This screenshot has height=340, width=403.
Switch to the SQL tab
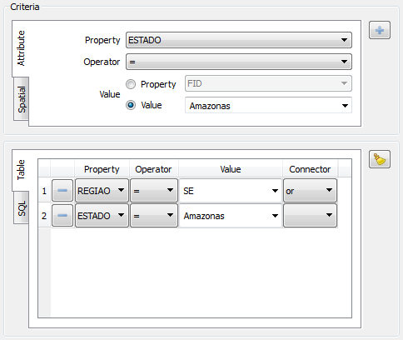(21, 208)
